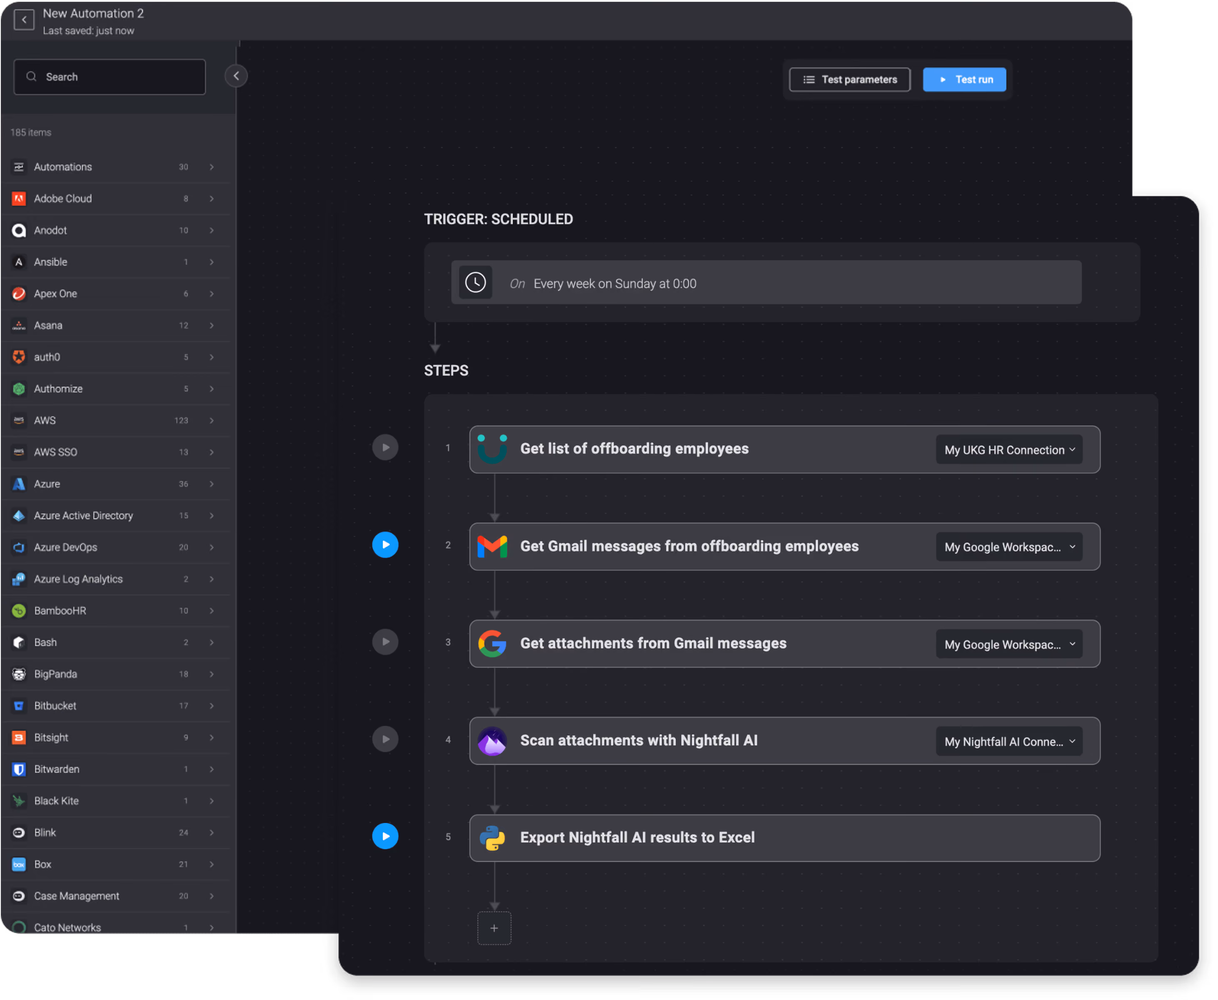The height and width of the screenshot is (1000, 1218).
Task: Expand the Azure Active Directory chevron
Action: click(x=212, y=516)
